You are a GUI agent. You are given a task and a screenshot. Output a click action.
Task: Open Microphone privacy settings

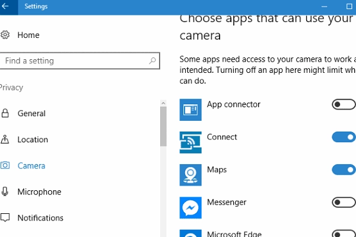coord(39,191)
